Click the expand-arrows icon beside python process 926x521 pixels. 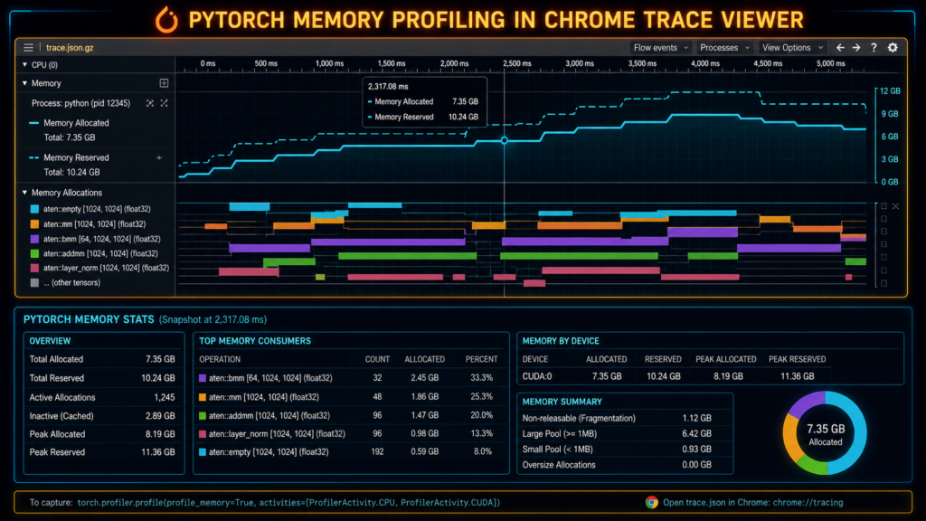[165, 103]
